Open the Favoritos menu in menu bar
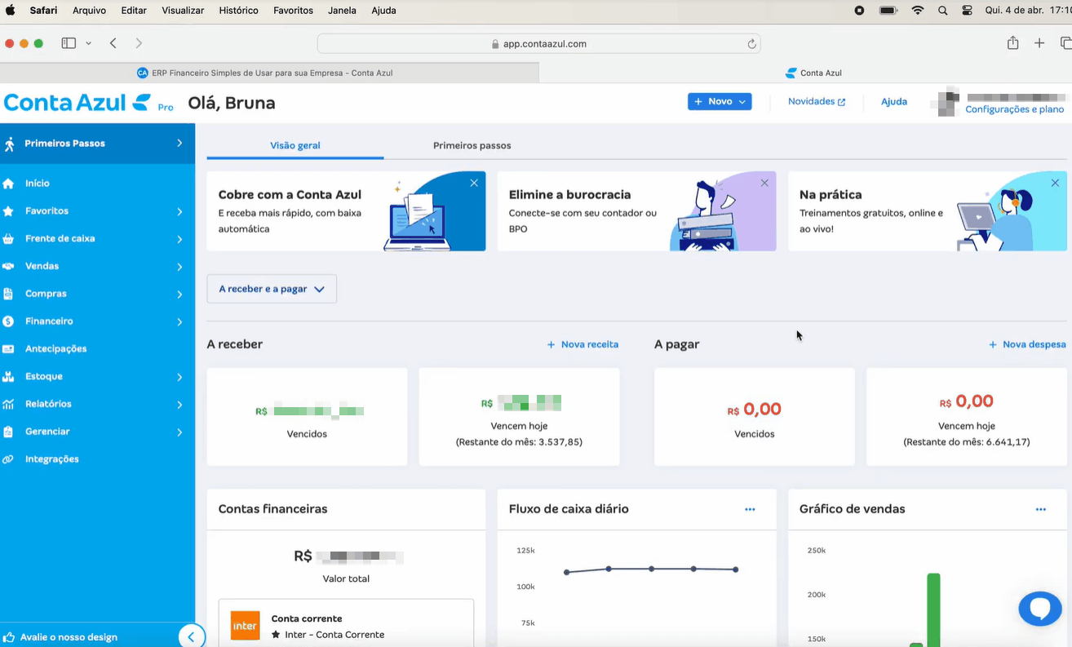Screen dimensions: 1072x647 (x=293, y=11)
